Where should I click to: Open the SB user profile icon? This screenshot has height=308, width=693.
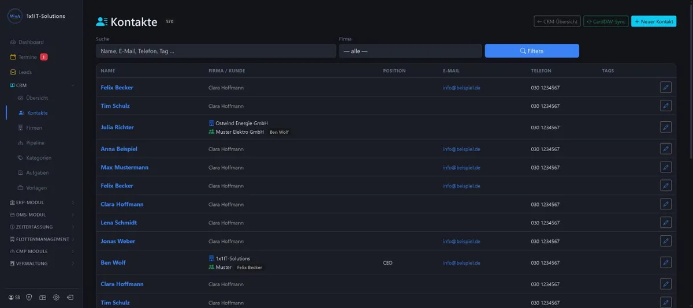click(14, 298)
